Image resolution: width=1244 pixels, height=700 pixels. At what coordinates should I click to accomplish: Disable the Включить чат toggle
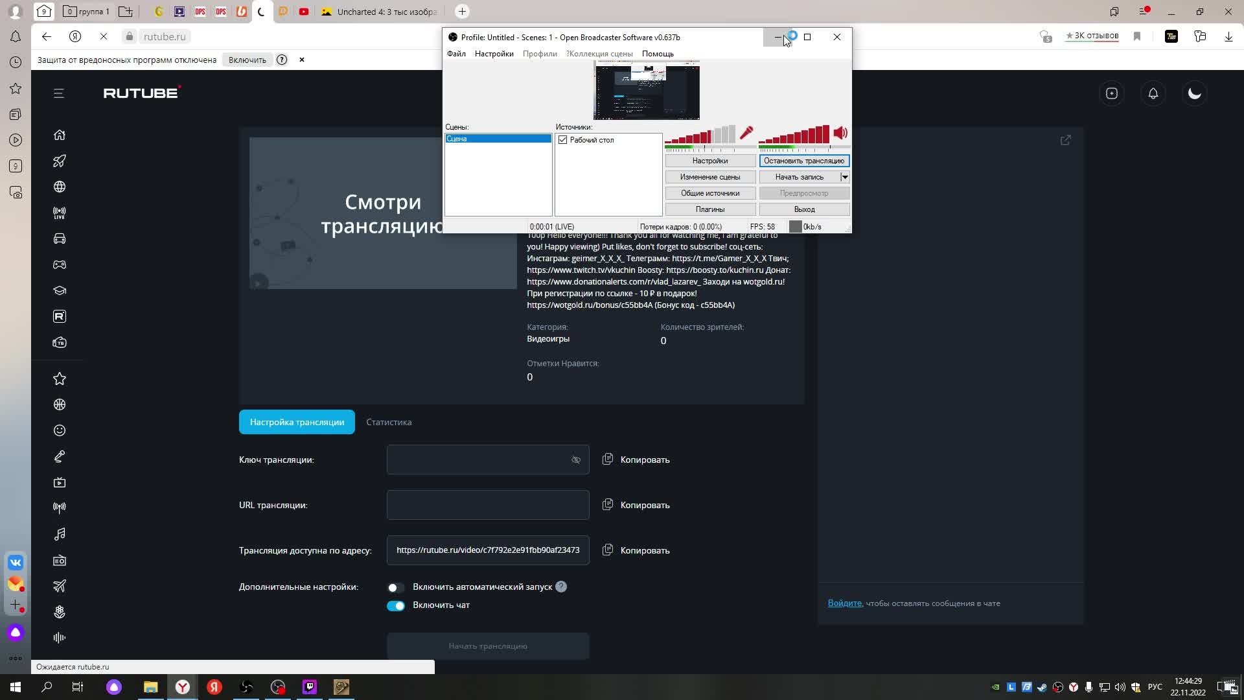click(395, 605)
